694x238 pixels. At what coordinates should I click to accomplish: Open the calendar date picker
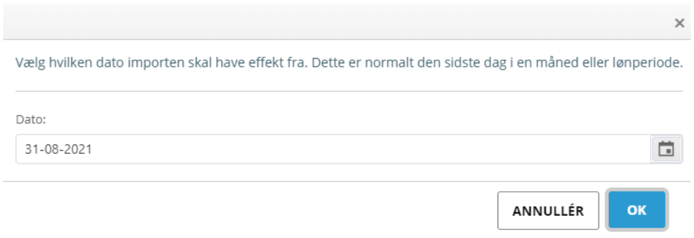(x=667, y=149)
